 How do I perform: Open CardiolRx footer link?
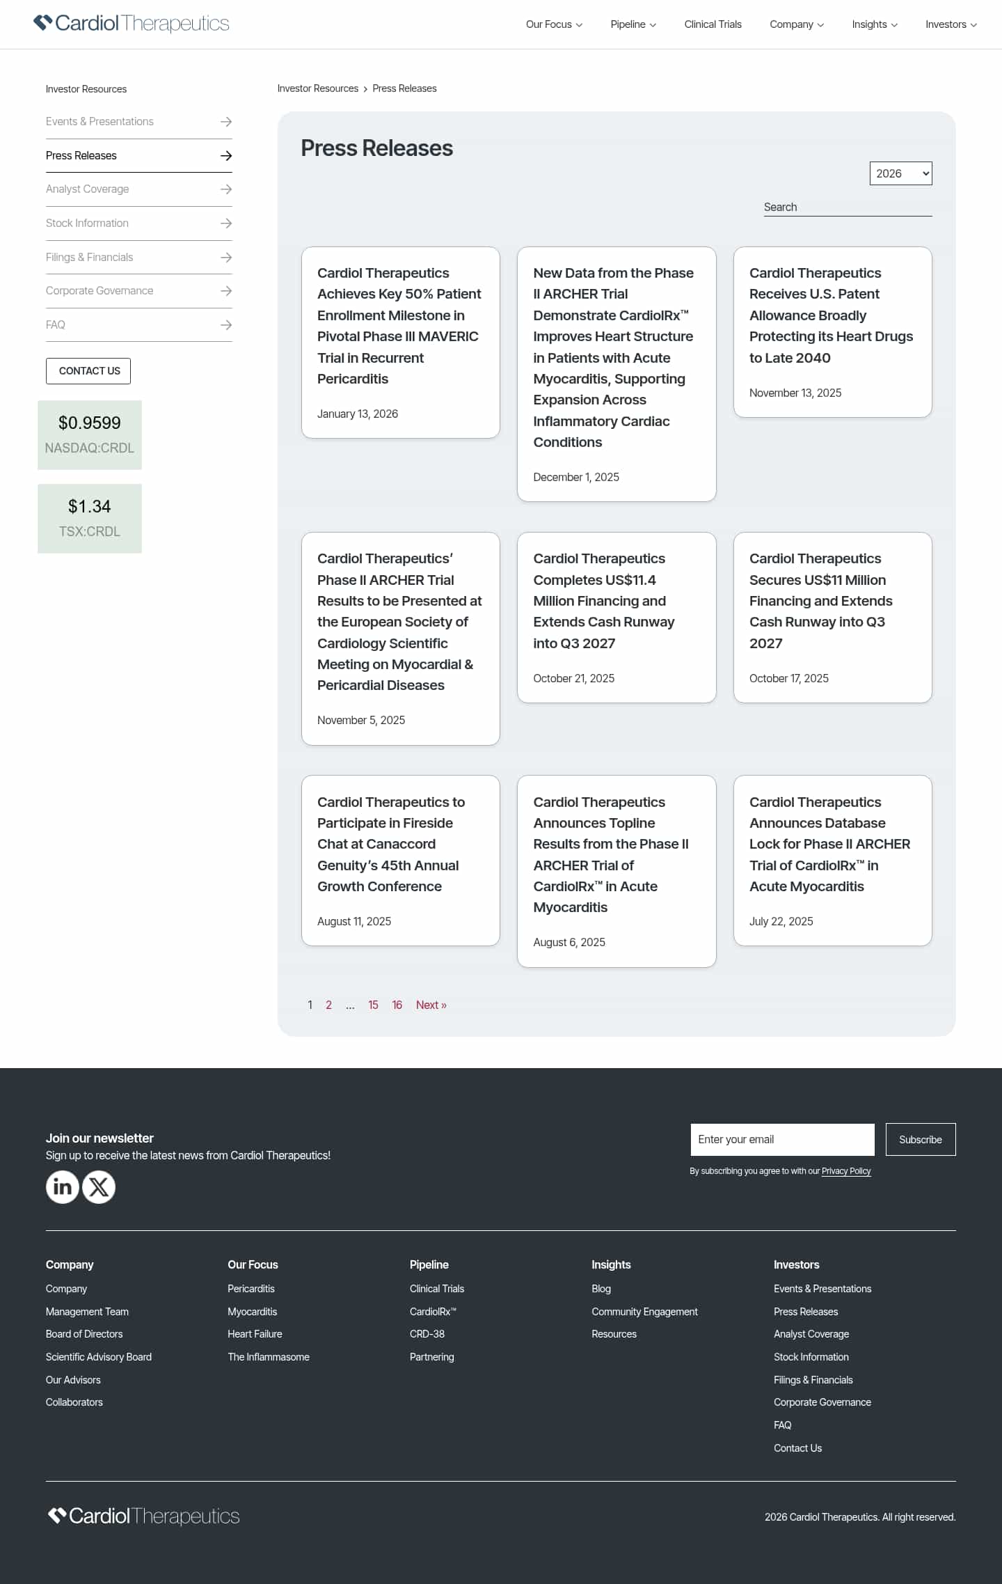click(x=433, y=1312)
